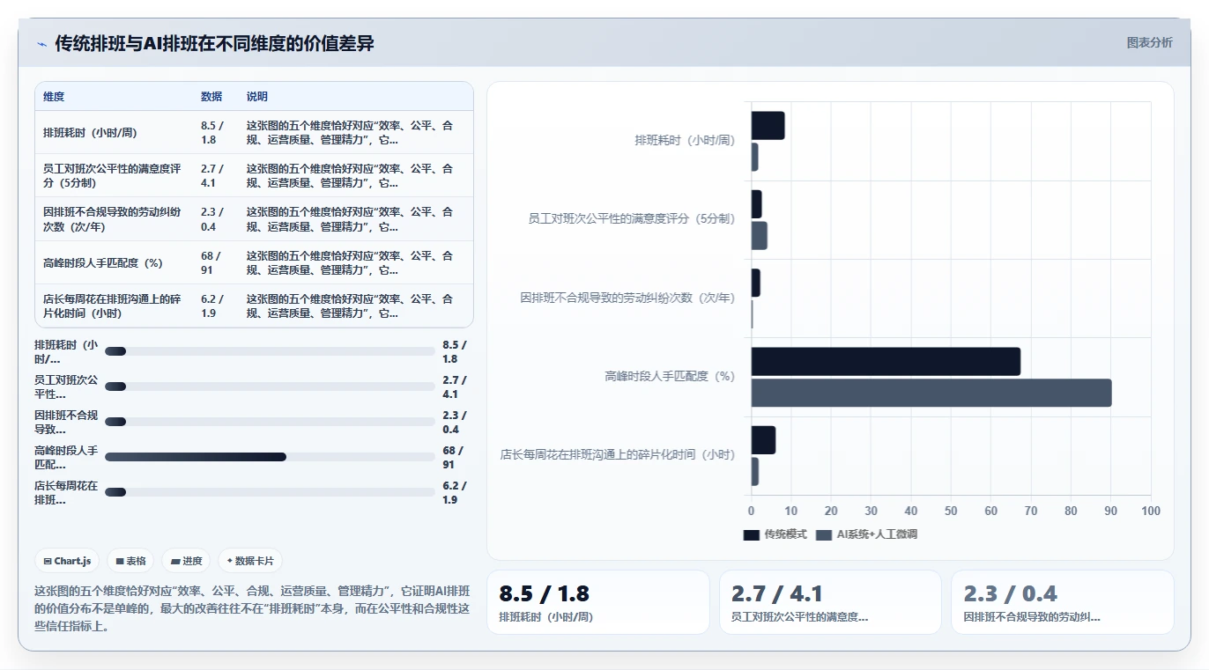Click the 图表分析 label
This screenshot has width=1209, height=670.
[x=1149, y=42]
